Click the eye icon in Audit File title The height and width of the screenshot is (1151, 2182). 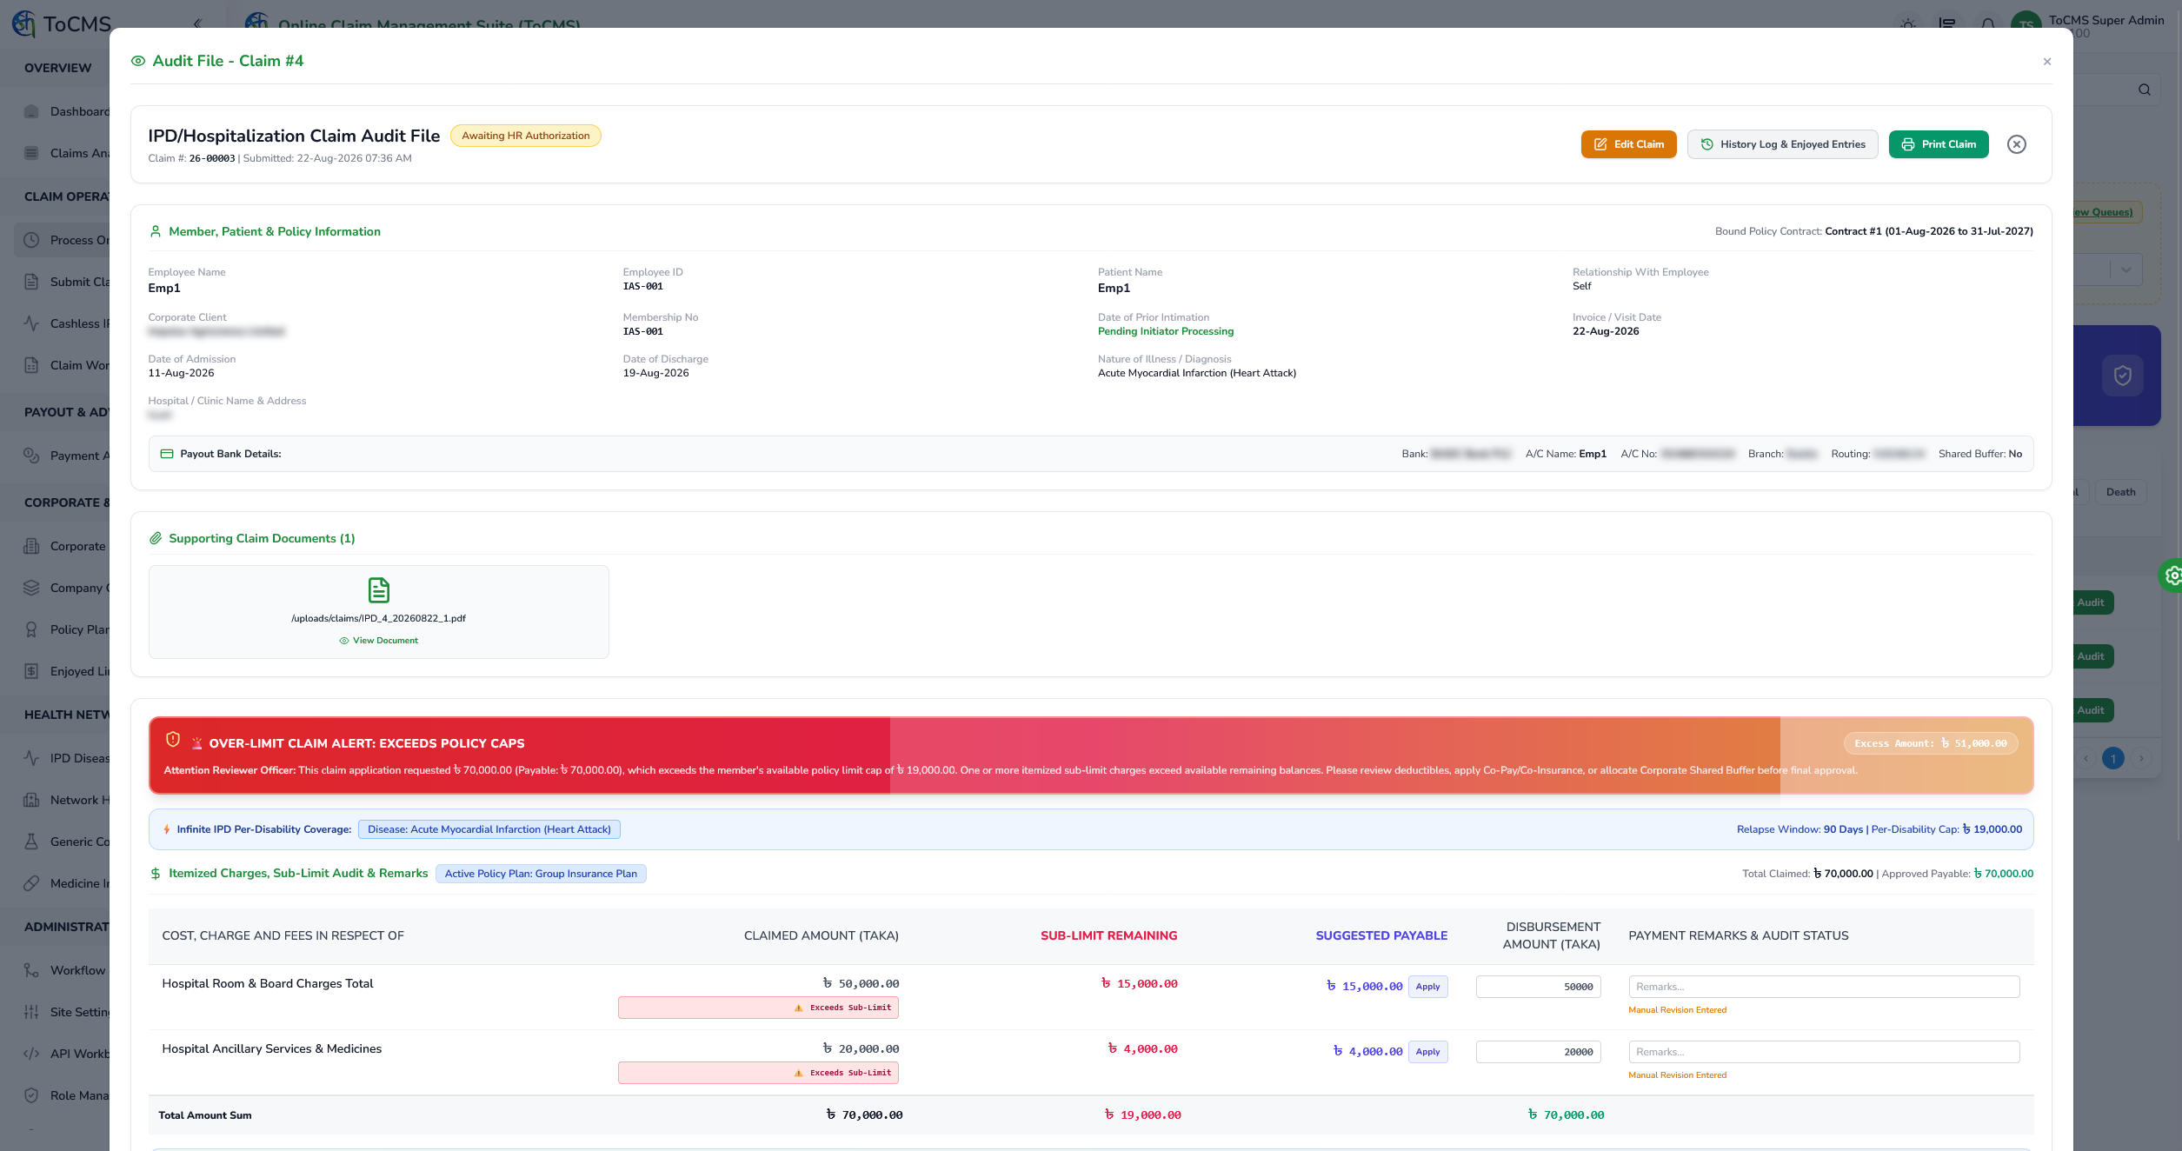138,61
